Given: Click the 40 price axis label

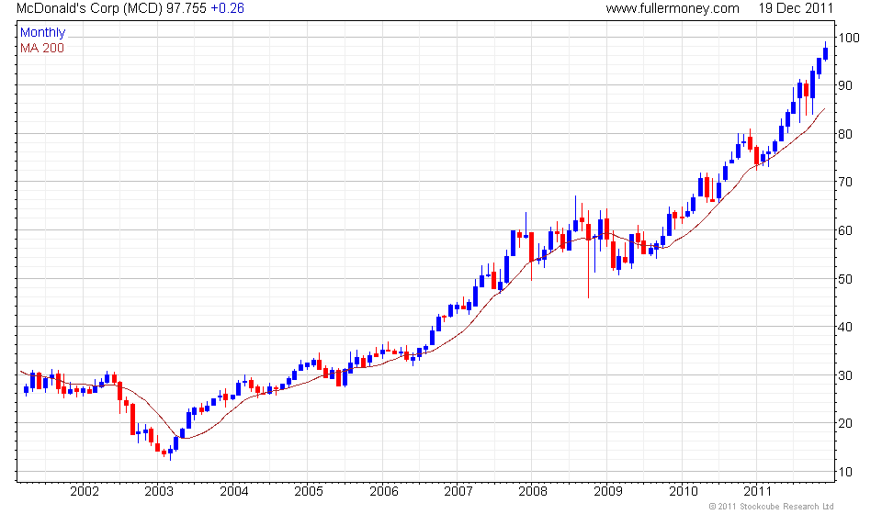Looking at the screenshot, I should [x=845, y=327].
